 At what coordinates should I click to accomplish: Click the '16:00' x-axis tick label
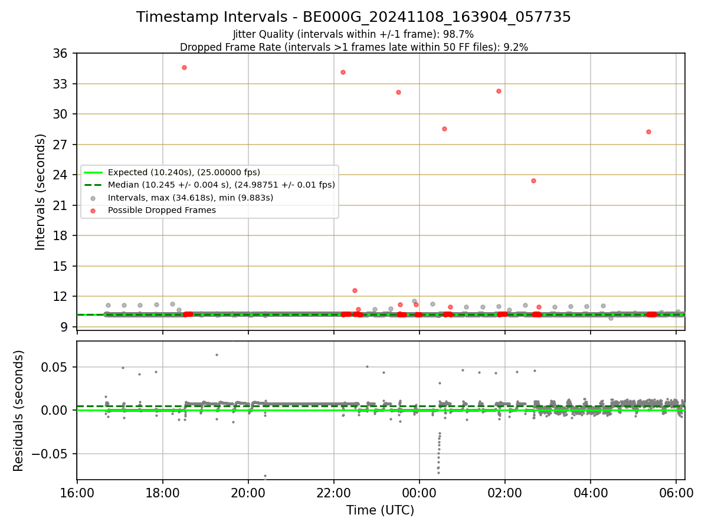(x=77, y=492)
